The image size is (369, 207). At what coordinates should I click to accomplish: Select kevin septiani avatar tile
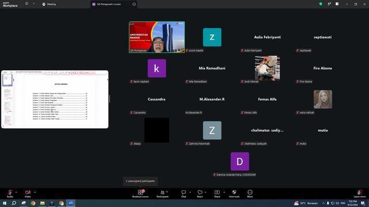[x=157, y=68]
